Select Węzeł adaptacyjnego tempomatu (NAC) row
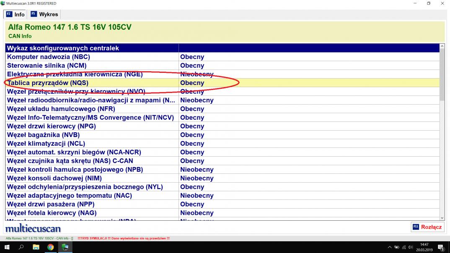The width and height of the screenshot is (450, 253). [x=222, y=195]
